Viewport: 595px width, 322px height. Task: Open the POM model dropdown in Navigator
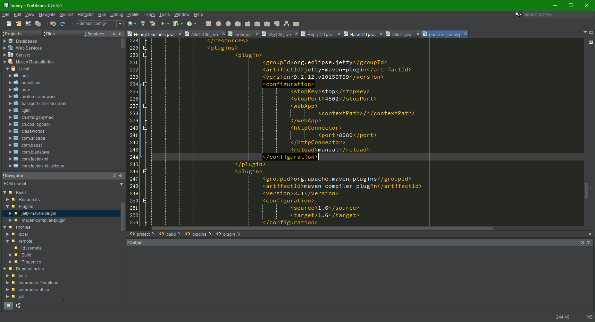pos(121,184)
